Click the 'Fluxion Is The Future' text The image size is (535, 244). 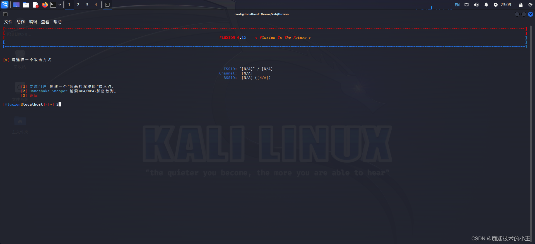283,38
